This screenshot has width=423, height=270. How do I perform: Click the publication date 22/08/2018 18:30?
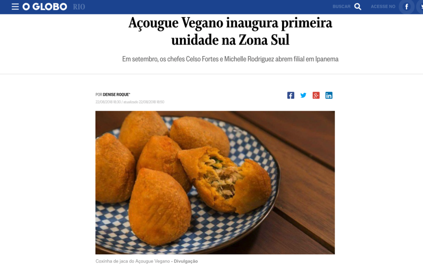pyautogui.click(x=108, y=102)
